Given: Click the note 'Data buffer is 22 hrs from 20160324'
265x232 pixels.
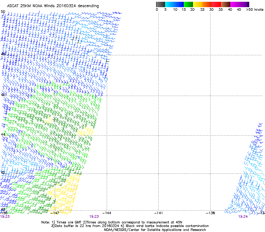Looking at the screenshot, I should click(87, 226).
